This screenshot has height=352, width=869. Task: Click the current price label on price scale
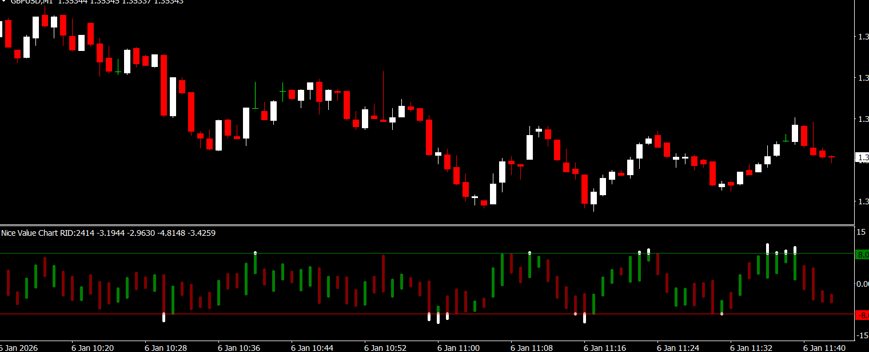862,157
